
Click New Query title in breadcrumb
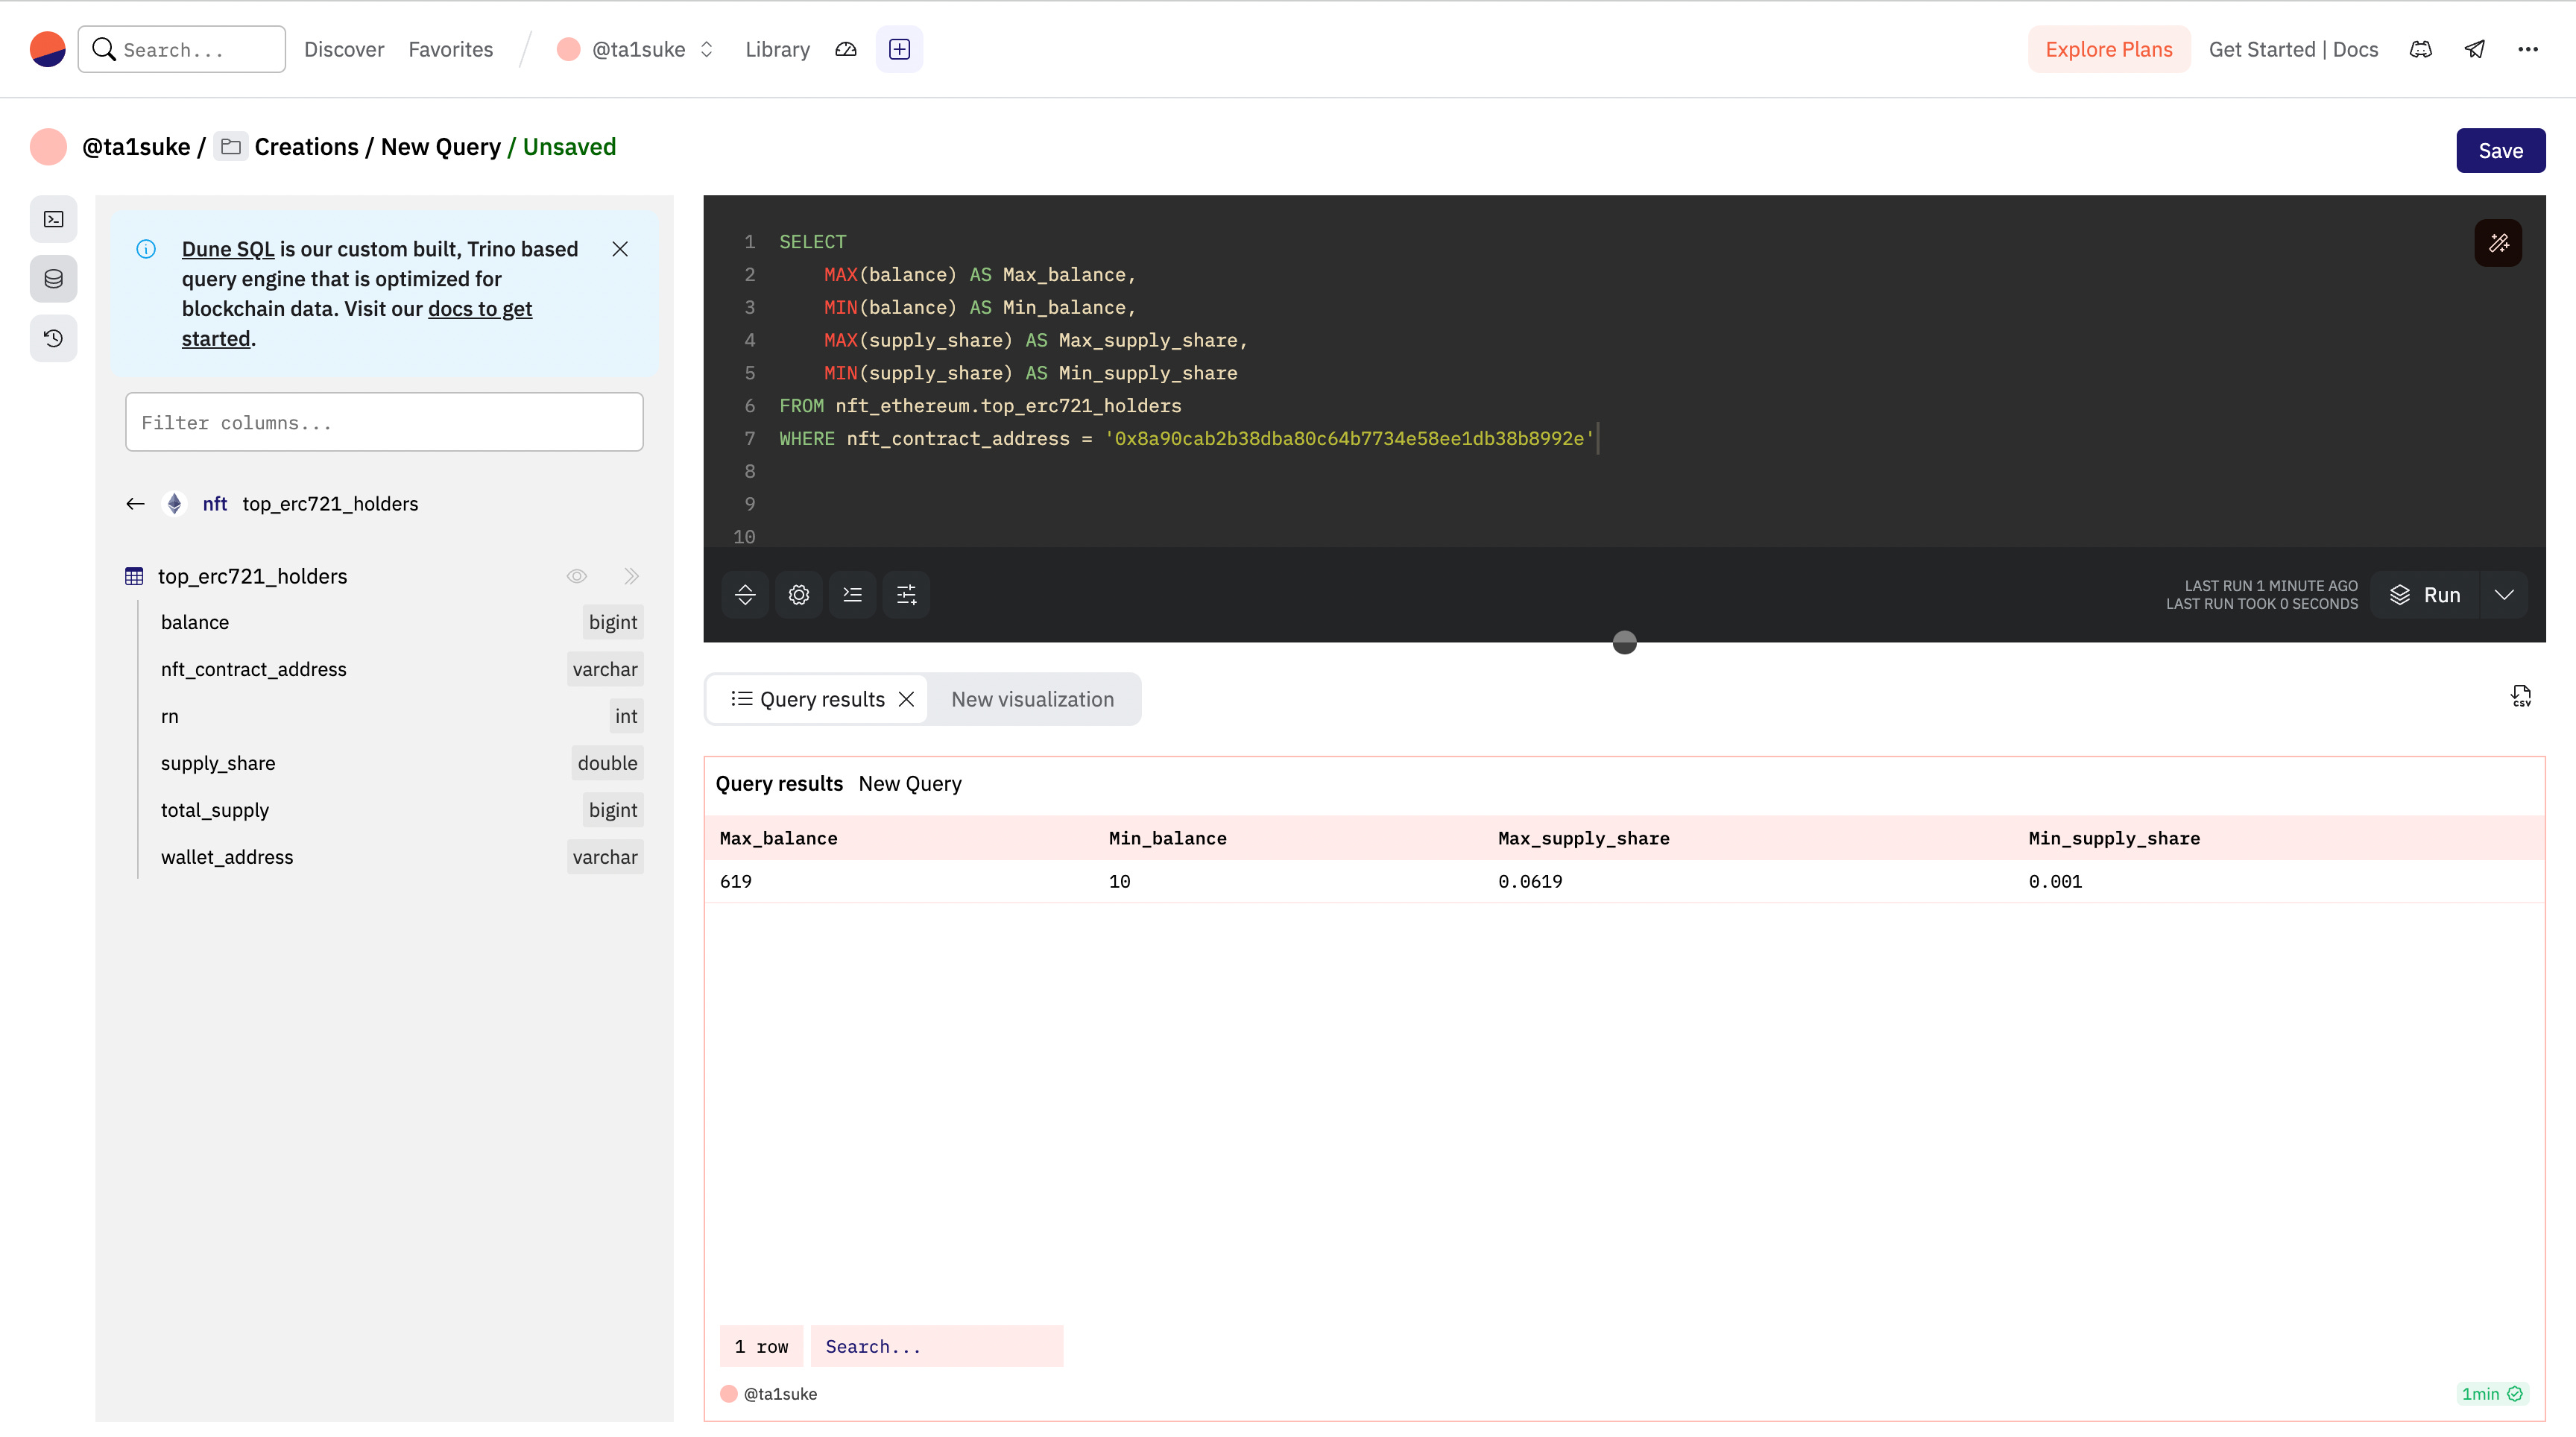tap(441, 147)
